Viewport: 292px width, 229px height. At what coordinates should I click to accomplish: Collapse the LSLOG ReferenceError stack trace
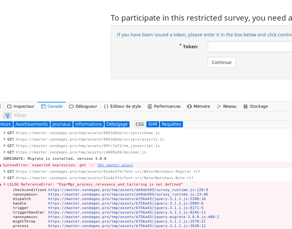(x=5, y=184)
